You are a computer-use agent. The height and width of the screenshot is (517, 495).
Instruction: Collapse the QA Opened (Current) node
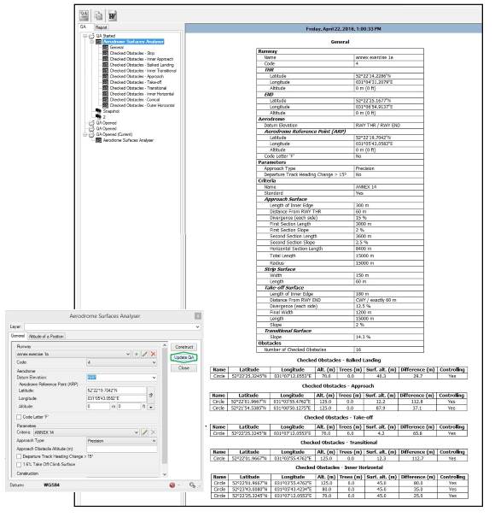pyautogui.click(x=85, y=134)
